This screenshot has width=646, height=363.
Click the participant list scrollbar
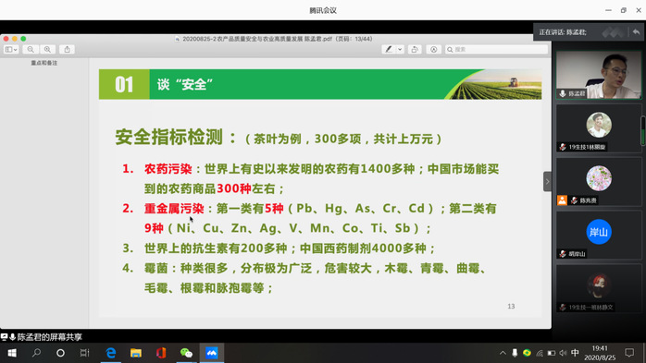(x=642, y=131)
